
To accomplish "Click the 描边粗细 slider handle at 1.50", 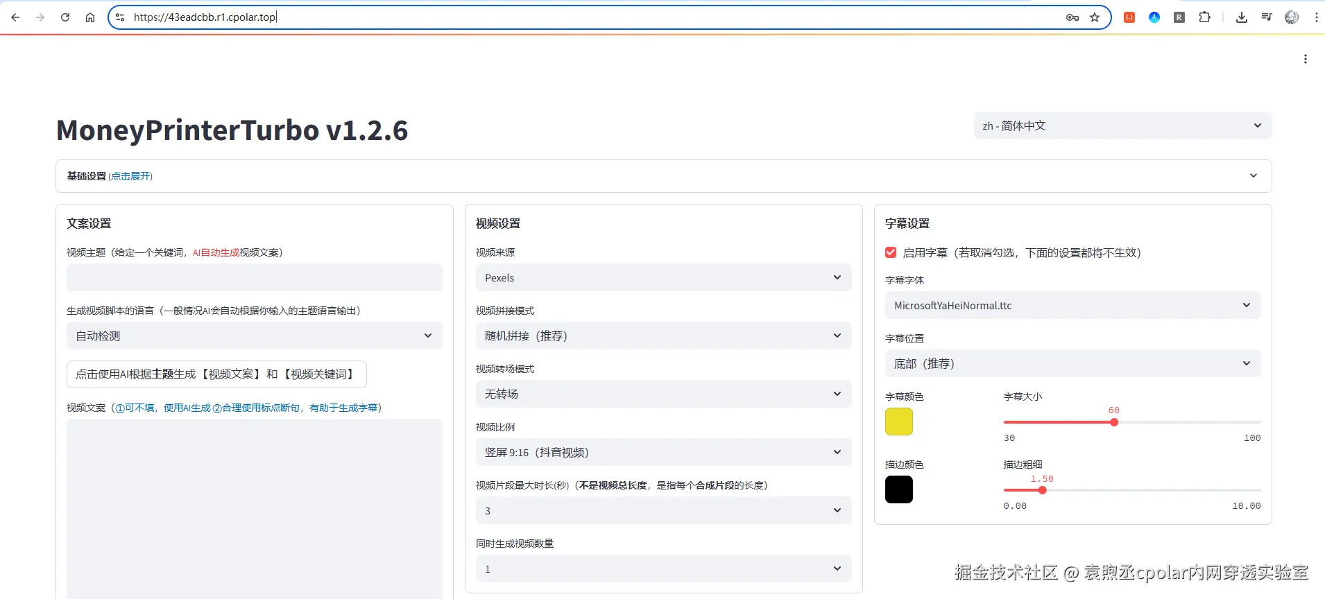I will tap(1042, 490).
